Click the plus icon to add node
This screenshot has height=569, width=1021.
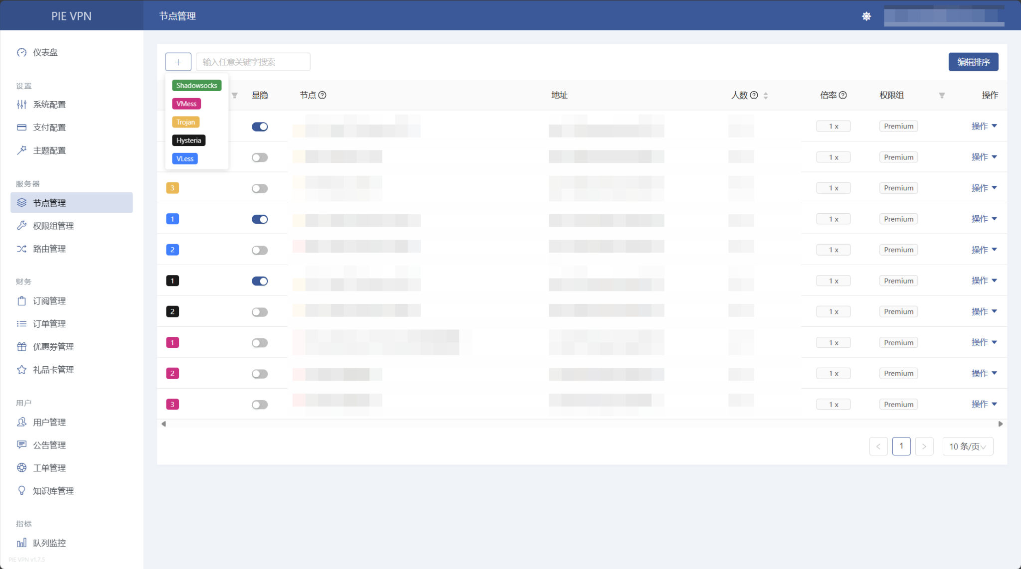(178, 62)
